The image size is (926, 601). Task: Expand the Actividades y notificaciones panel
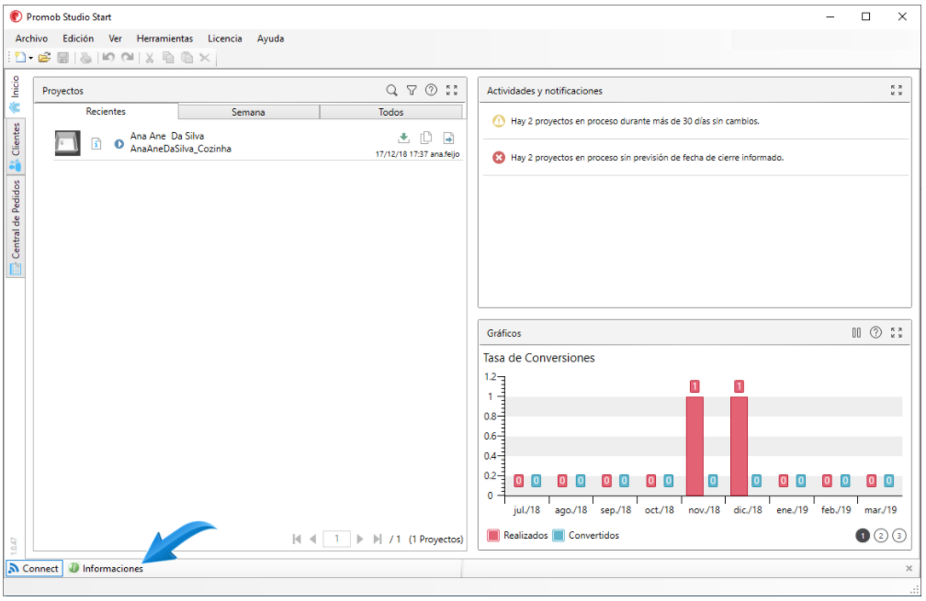[x=897, y=90]
